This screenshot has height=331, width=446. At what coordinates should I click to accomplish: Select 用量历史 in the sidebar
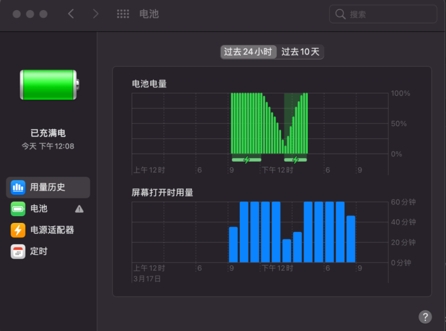tap(48, 187)
